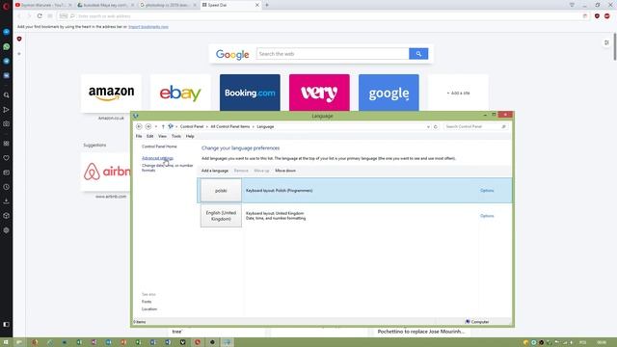The width and height of the screenshot is (617, 347).
Task: Open My Flow send icon in sidebar
Action: point(7,110)
